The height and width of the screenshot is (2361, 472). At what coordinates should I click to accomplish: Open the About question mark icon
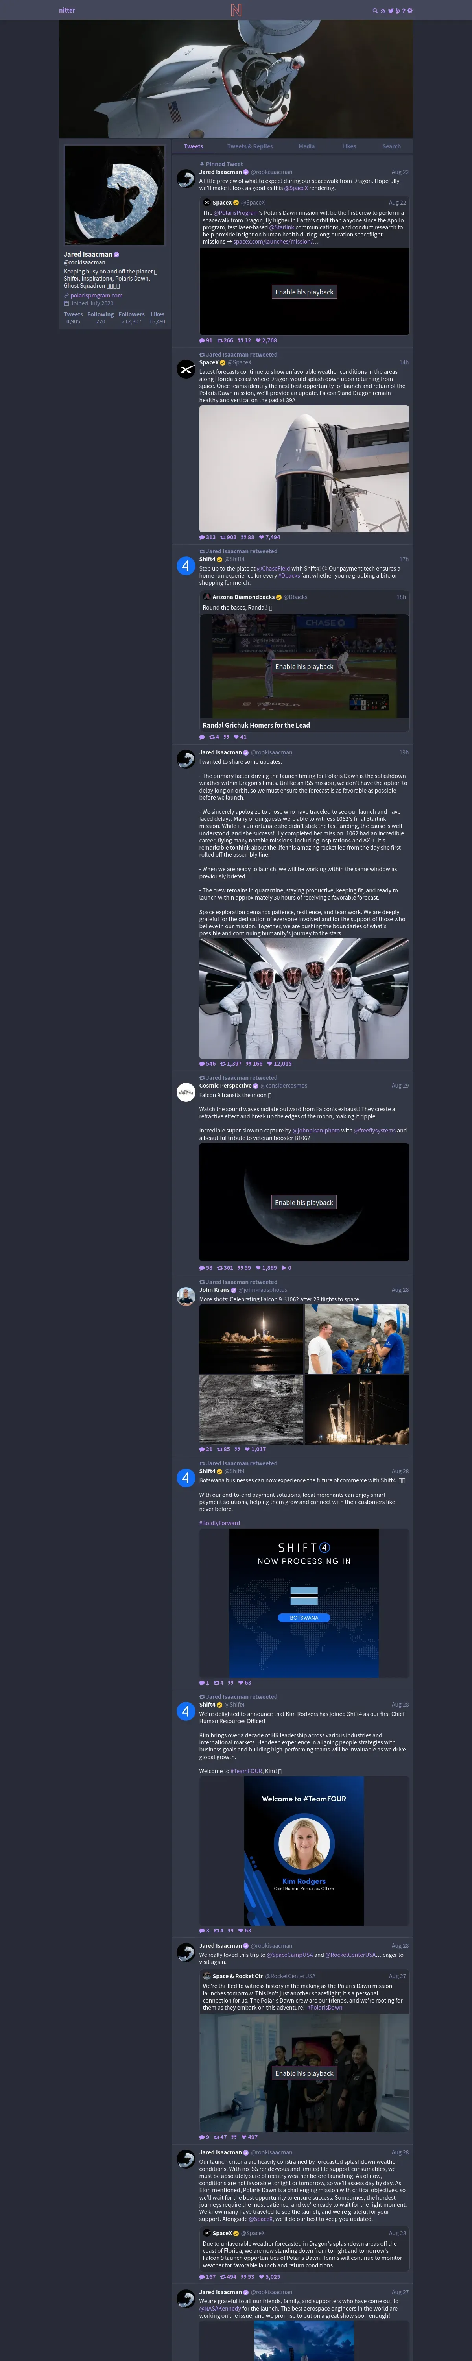(403, 11)
